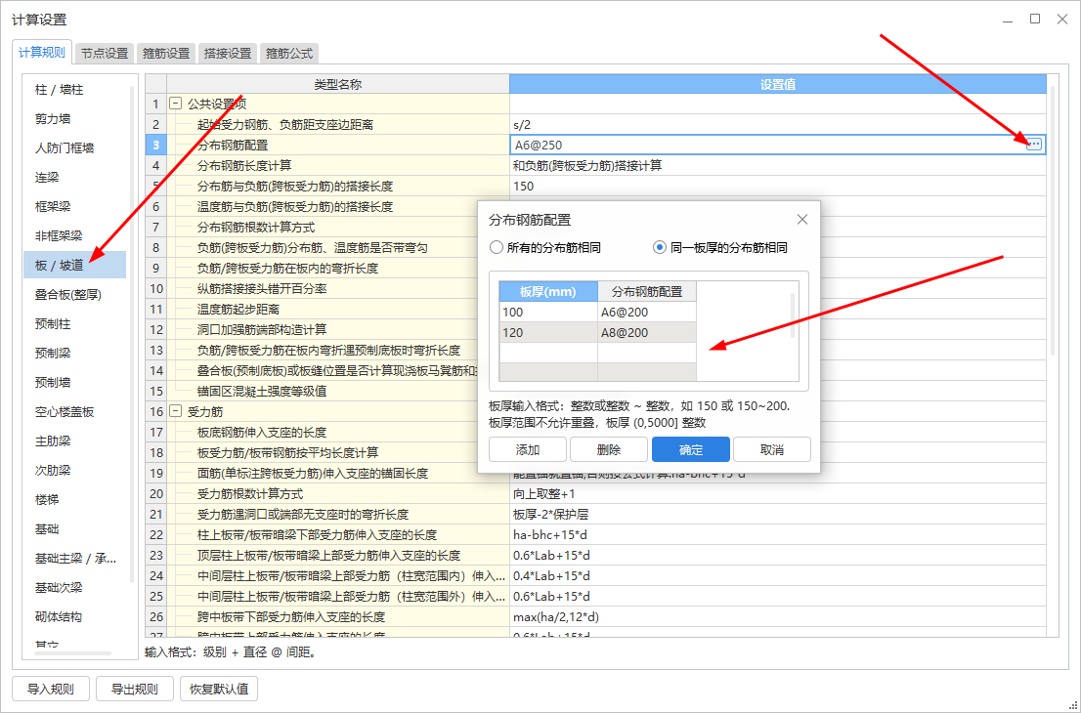Click the s/2 value in row 2

(x=778, y=125)
